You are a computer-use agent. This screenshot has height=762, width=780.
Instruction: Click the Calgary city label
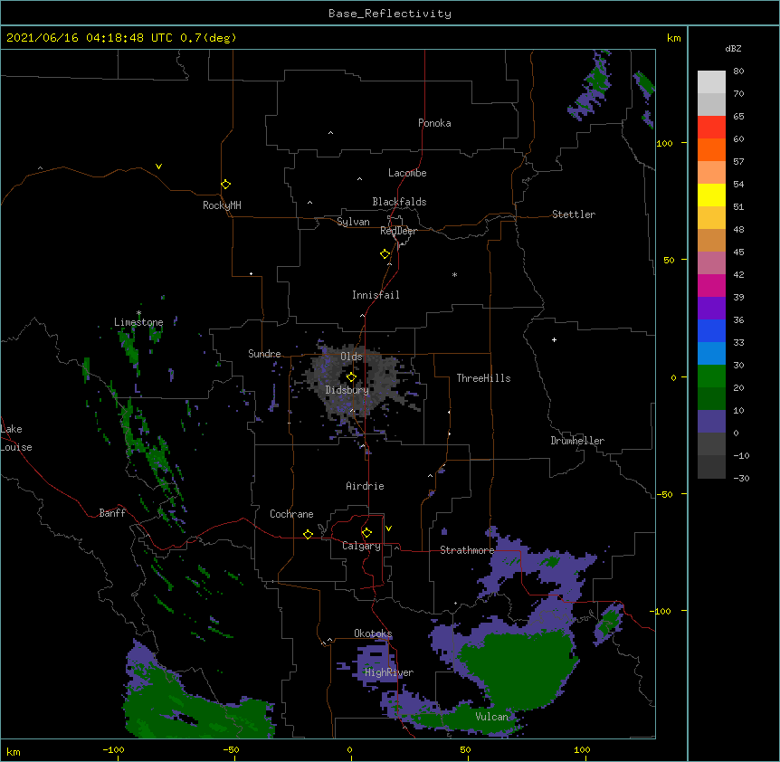[x=361, y=546]
